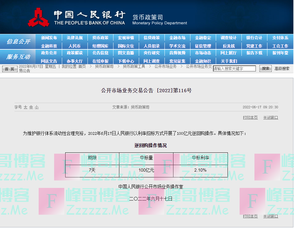294x228 pixels.
Task: Click bottom 打印本页 print link
Action: point(250,216)
